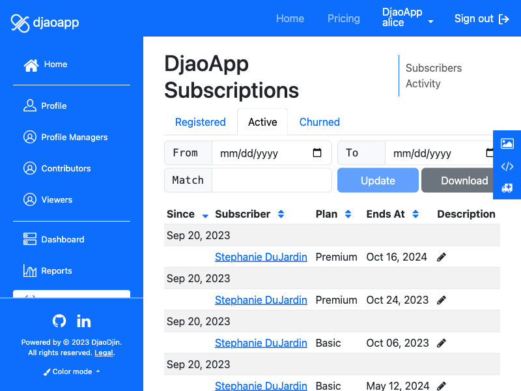The height and width of the screenshot is (391, 521).
Task: Click pencil icon for subscription ending Oct 24, 2023
Action: [x=442, y=300]
